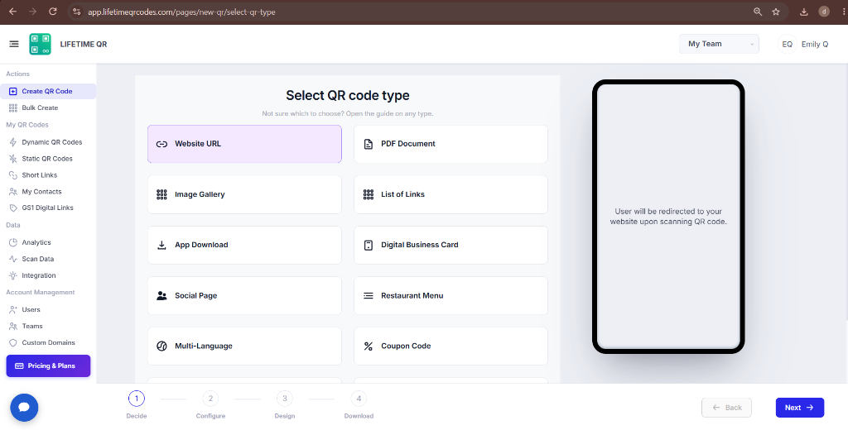Open the hamburger menu icon
This screenshot has width=848, height=430.
[14, 44]
